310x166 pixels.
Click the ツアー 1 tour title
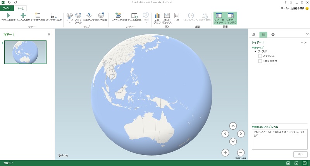point(9,35)
